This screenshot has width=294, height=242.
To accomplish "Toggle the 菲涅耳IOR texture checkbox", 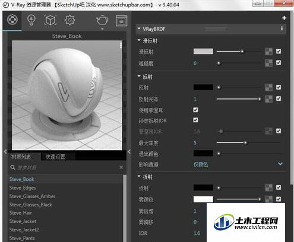I will coord(279,131).
